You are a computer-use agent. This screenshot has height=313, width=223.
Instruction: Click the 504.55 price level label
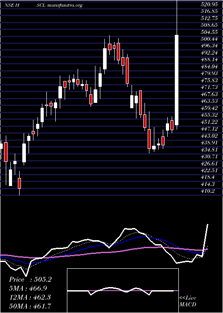click(209, 32)
